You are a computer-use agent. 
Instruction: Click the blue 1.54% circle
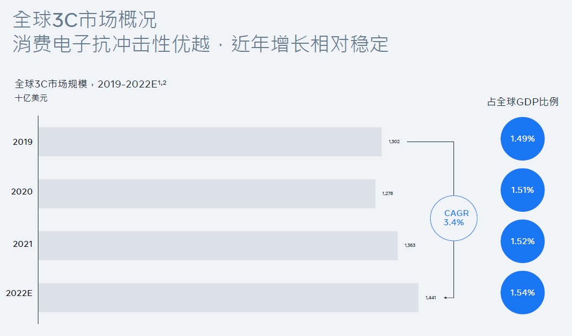[x=522, y=293]
